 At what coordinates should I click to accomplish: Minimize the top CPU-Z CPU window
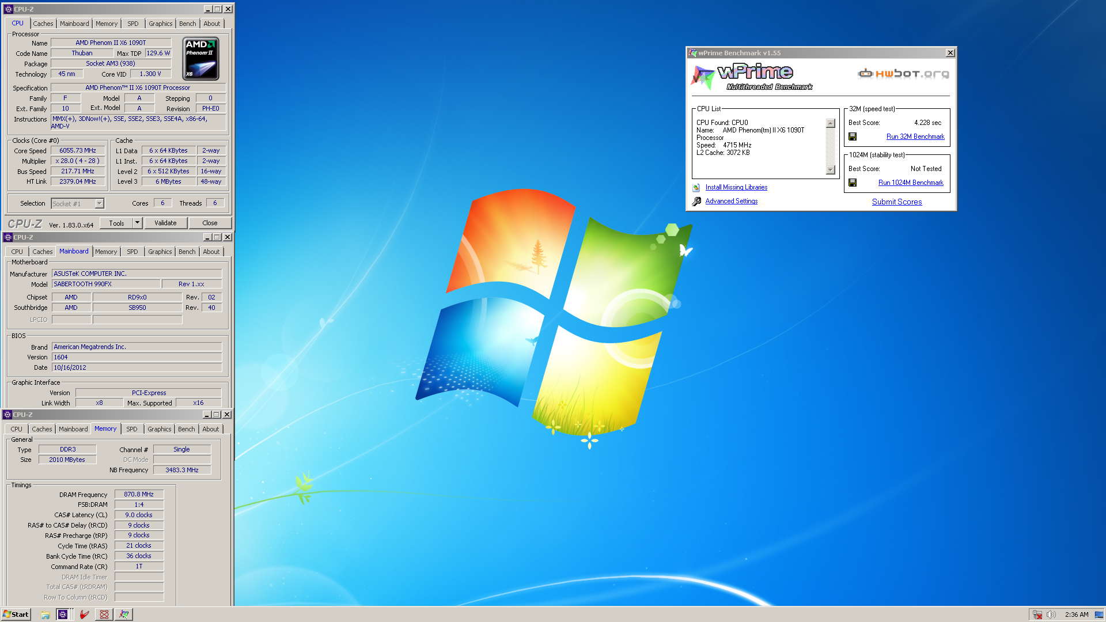tap(208, 9)
